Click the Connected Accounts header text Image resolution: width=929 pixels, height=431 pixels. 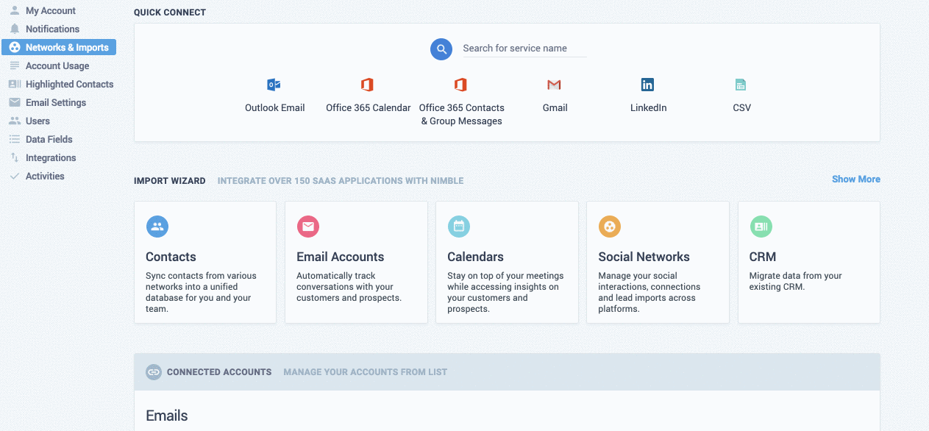coord(219,372)
